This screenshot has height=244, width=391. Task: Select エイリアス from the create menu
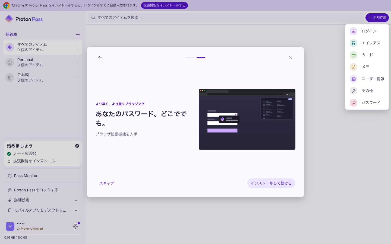coord(367,43)
